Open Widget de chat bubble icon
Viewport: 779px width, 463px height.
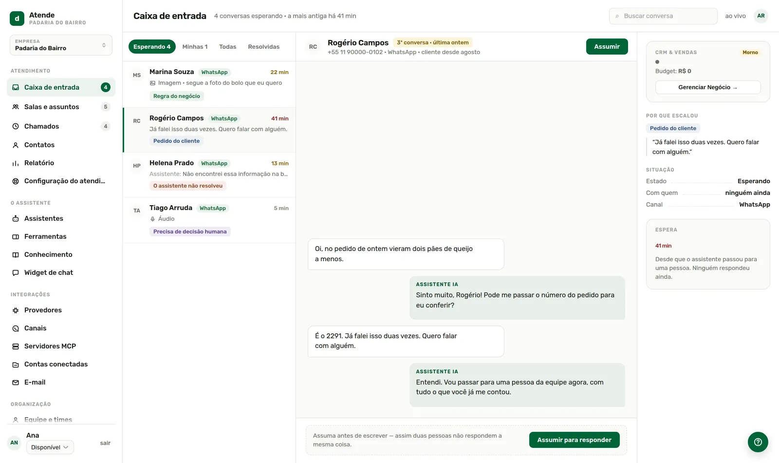[16, 272]
